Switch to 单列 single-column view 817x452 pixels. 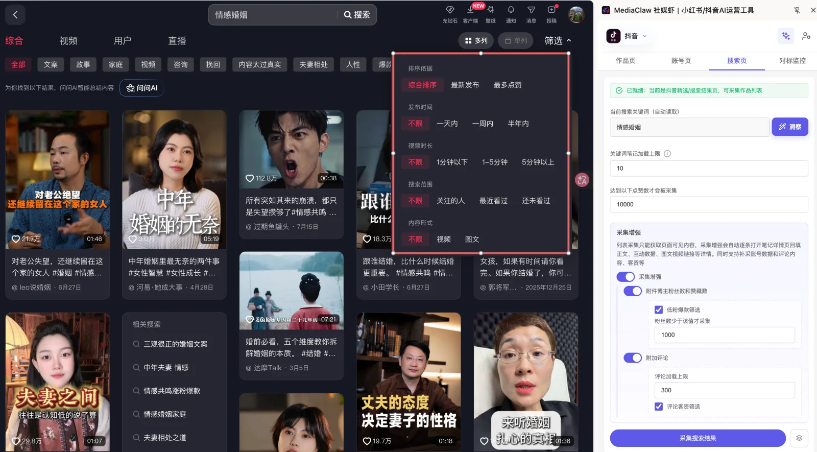(x=516, y=41)
